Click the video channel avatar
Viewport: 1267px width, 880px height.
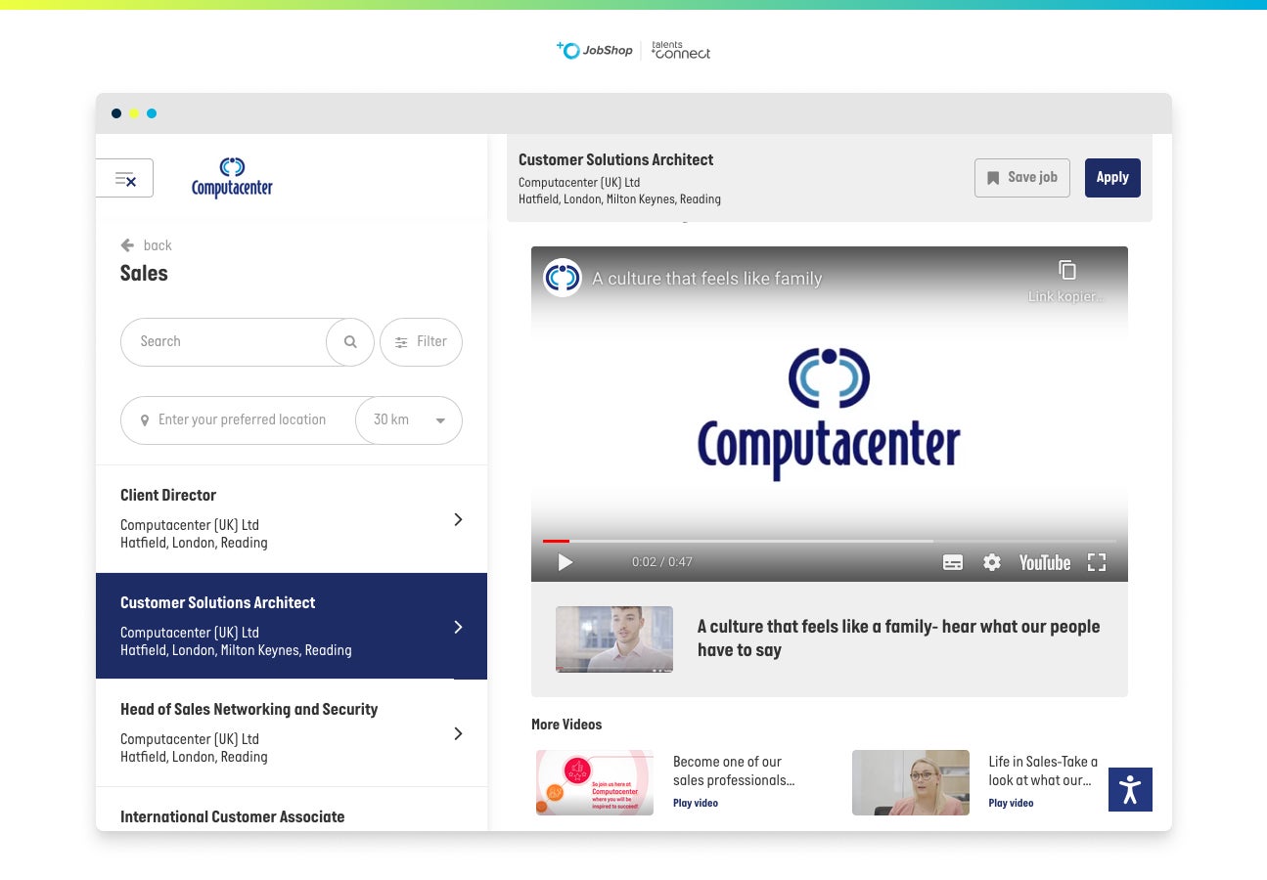(563, 278)
